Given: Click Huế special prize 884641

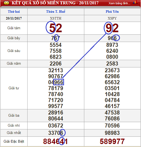Looking at the screenshot, I should [x=55, y=141].
